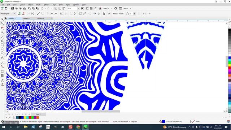
Task: Click the Full-screen preview icon
Action: pos(82,8)
